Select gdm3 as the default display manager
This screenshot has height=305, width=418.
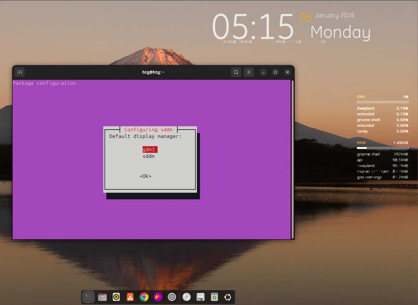pyautogui.click(x=149, y=149)
